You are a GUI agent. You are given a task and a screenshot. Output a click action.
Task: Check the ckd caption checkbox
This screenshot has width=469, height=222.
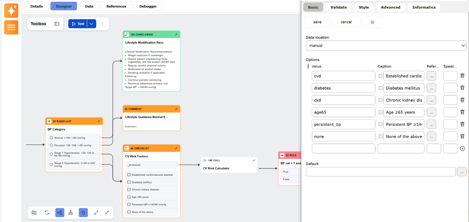coord(380,100)
